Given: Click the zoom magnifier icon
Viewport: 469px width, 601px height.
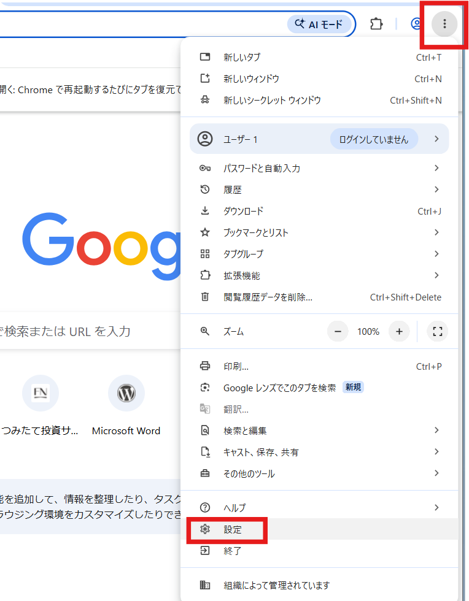Looking at the screenshot, I should point(205,331).
